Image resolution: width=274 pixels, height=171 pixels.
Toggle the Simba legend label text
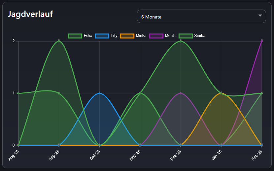coord(200,36)
